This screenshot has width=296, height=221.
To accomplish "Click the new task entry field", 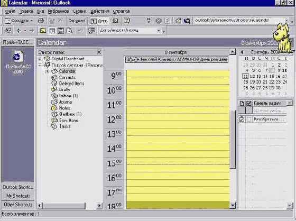I will click(x=270, y=111).
